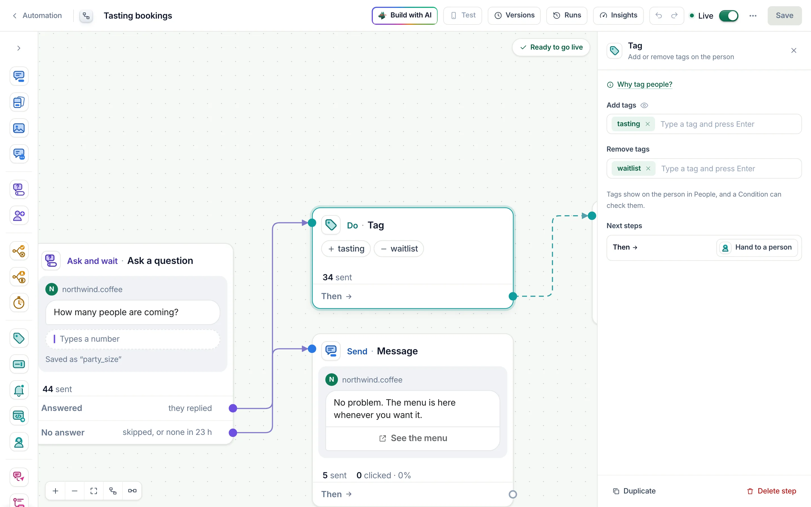Duplicate the Tag step
This screenshot has height=507, width=811.
(634, 491)
